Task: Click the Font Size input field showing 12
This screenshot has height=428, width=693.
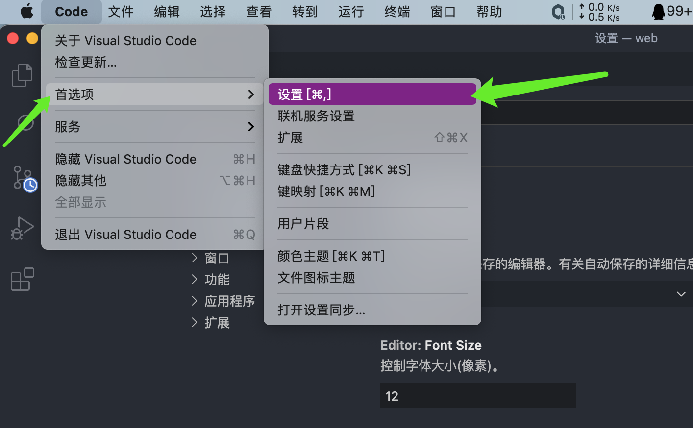Action: [x=478, y=396]
